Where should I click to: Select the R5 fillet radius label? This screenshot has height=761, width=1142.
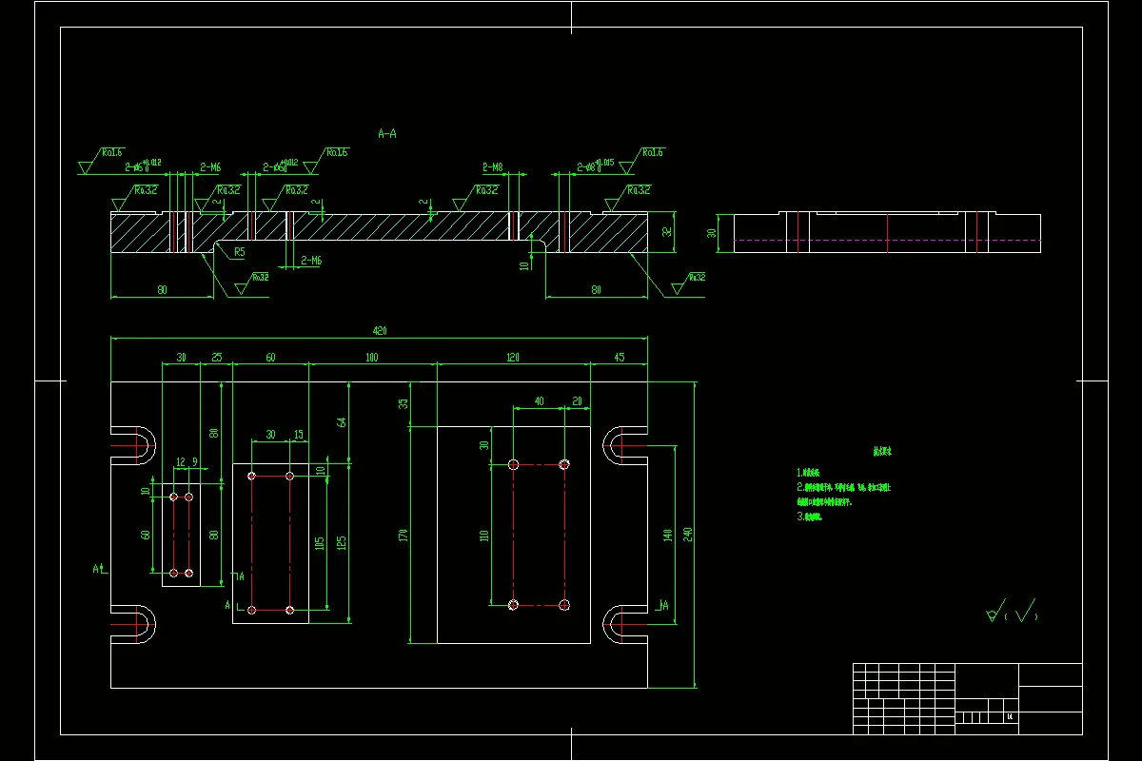tap(240, 253)
